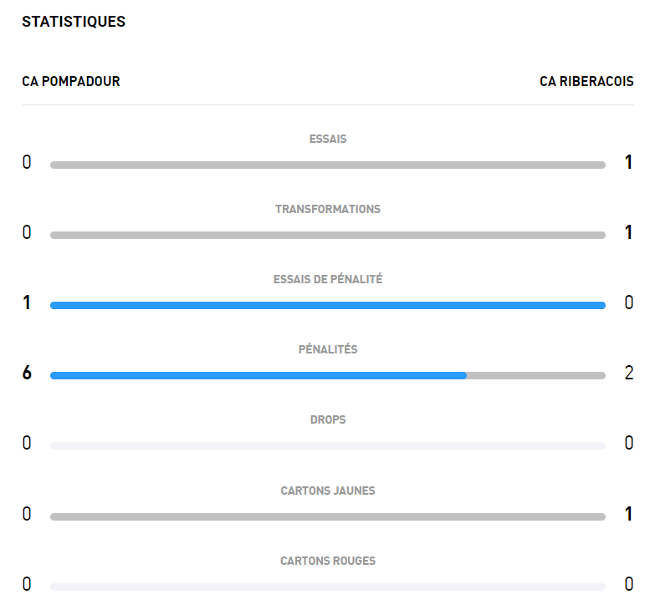The height and width of the screenshot is (610, 655).
Task: Click the PÉNALITÉS stat label
Action: coord(328,349)
